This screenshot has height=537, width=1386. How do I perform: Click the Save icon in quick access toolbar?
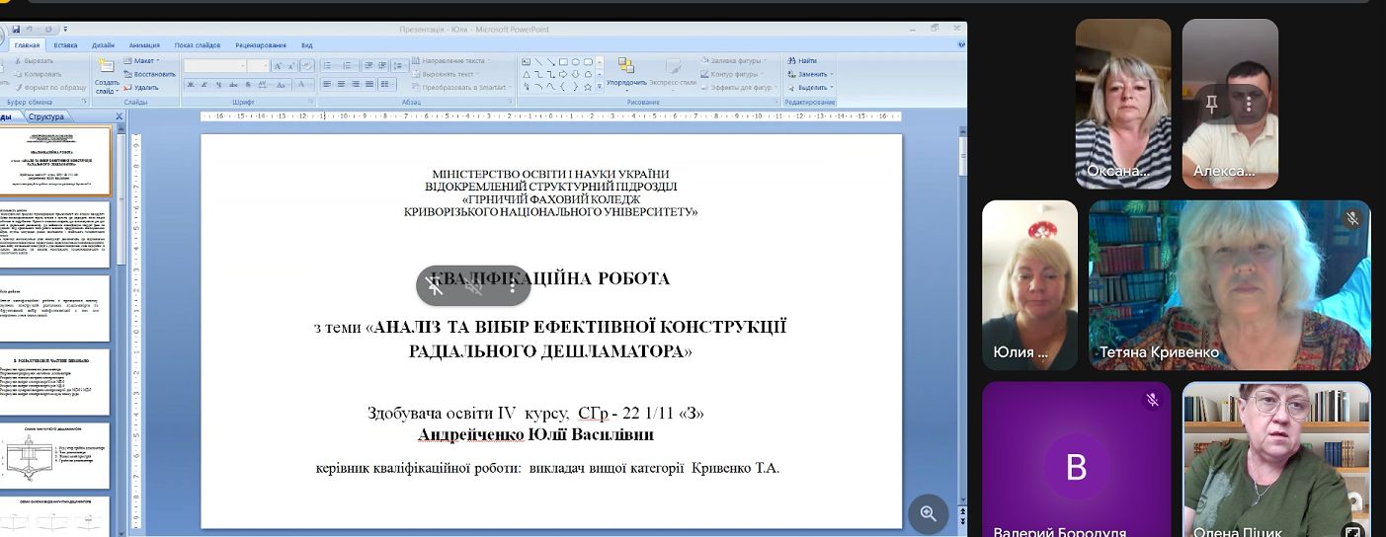[x=16, y=30]
